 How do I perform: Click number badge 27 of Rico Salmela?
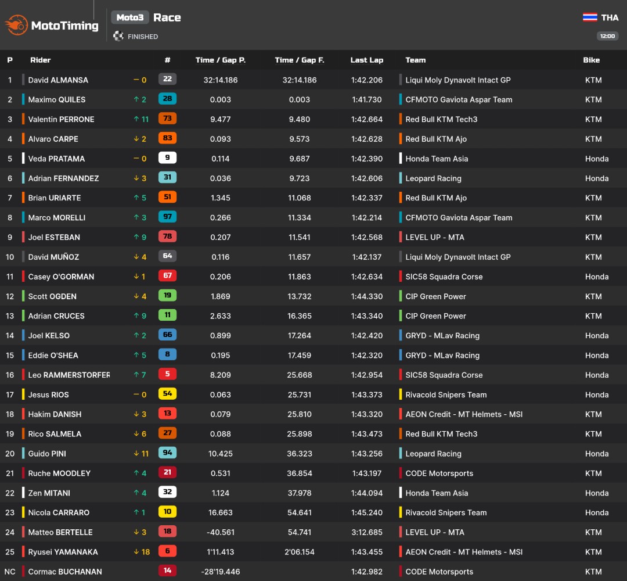[168, 433]
